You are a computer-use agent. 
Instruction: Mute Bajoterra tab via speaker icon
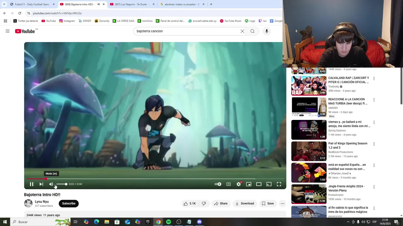[x=99, y=4]
